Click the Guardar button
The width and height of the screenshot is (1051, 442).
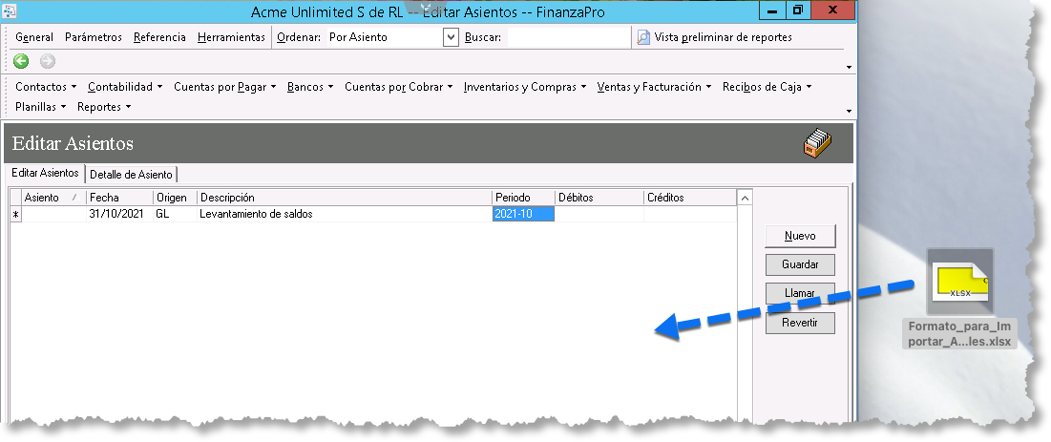pyautogui.click(x=800, y=264)
